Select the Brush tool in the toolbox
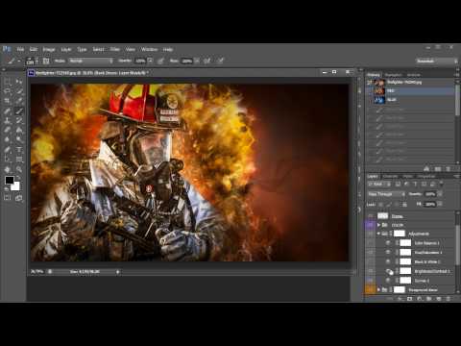Viewport: 461px width, 346px height. (19, 111)
